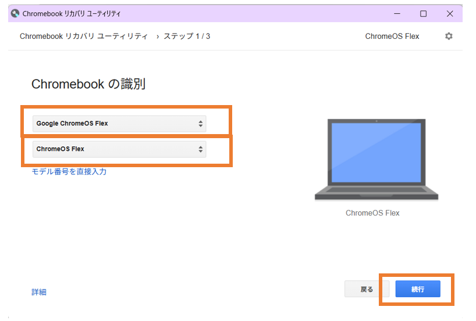Click the ステップ 1 / 3 breadcrumb
Screen dimensions: 476x321
186,36
